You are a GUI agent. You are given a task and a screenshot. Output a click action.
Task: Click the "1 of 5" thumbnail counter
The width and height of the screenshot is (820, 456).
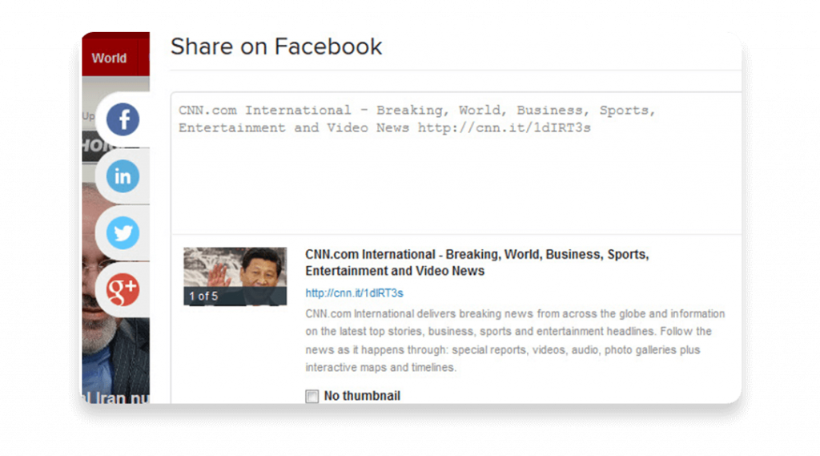tap(203, 297)
